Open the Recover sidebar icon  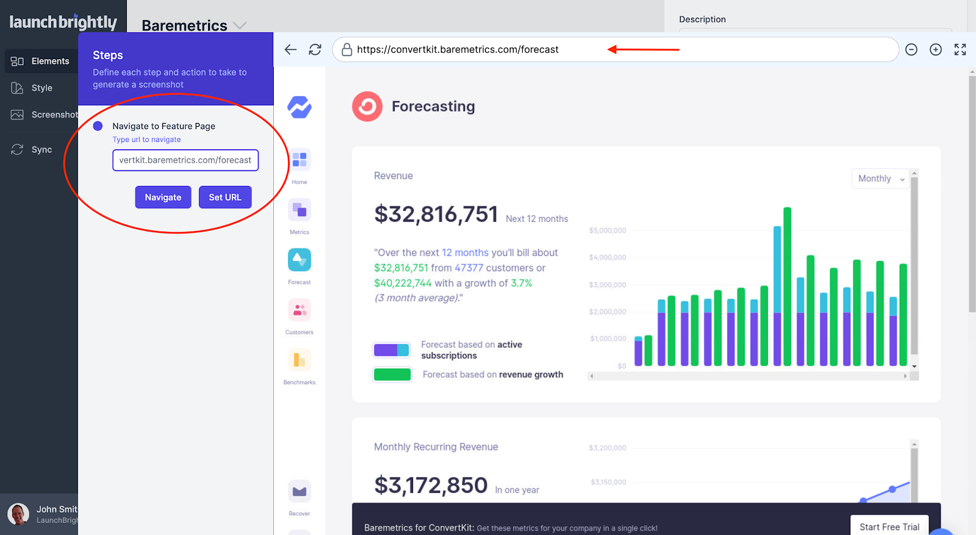pyautogui.click(x=300, y=491)
